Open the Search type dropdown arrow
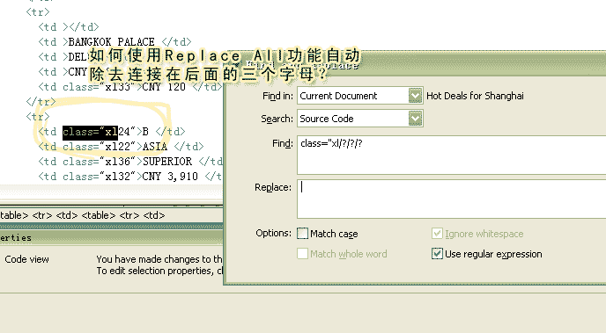Image resolution: width=606 pixels, height=333 pixels. pyautogui.click(x=415, y=119)
